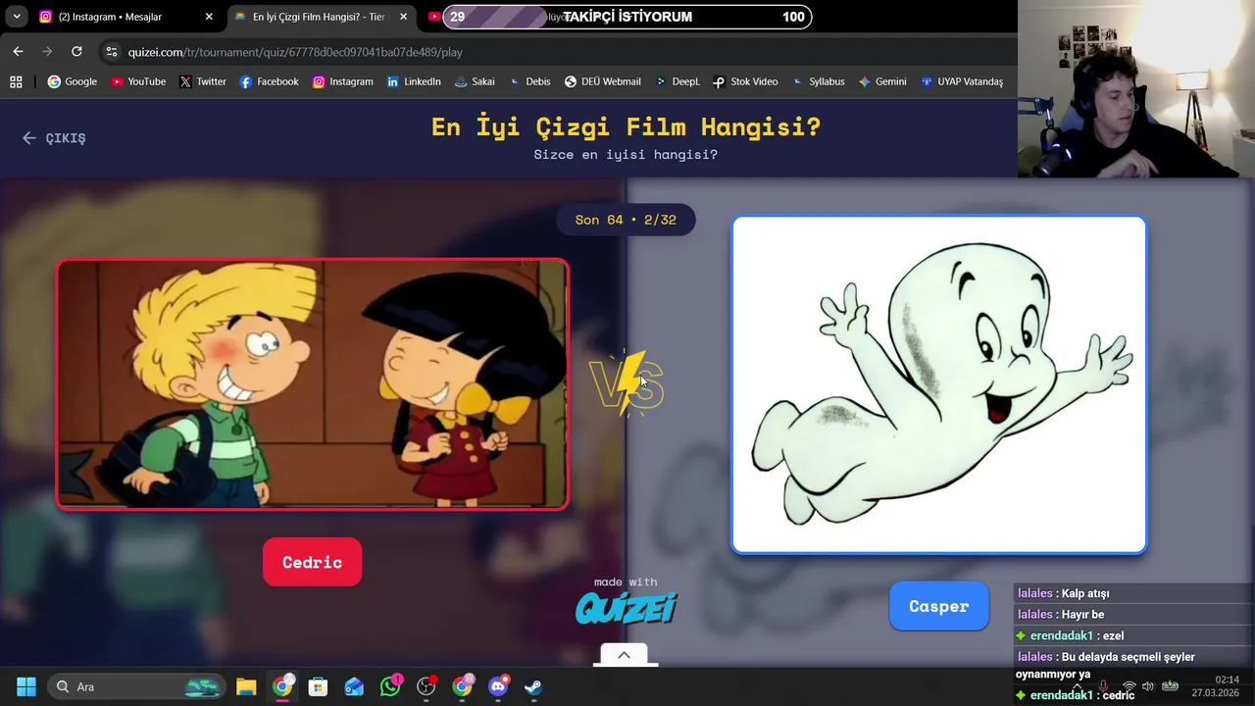Vote with the red Cedric button

(x=312, y=562)
